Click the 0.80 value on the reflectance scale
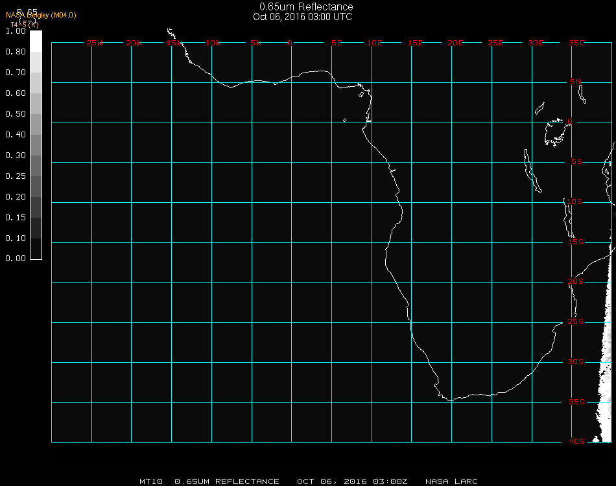Viewport: 616px width, 486px height. coord(16,52)
